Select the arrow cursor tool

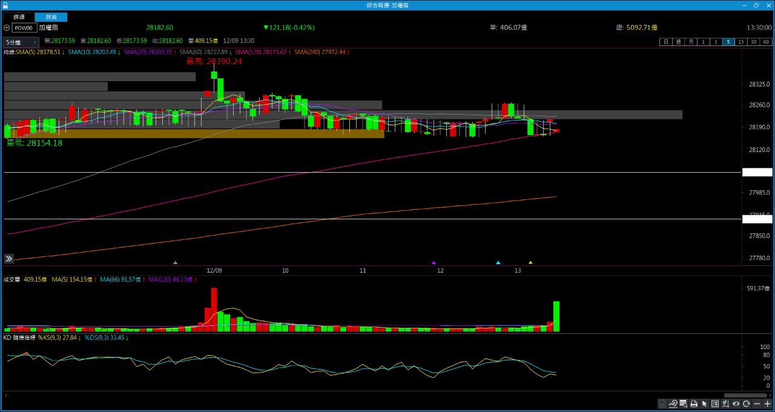pyautogui.click(x=704, y=404)
